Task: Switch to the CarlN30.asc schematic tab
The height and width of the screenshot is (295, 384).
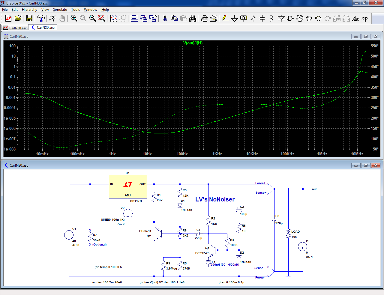Action: point(43,28)
